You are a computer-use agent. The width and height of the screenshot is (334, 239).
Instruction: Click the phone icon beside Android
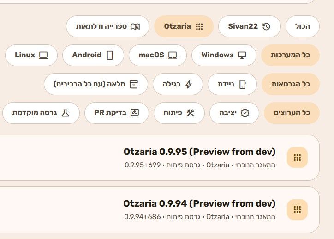pos(110,55)
